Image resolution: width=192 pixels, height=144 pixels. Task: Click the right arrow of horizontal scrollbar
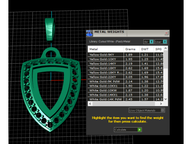point(161,104)
